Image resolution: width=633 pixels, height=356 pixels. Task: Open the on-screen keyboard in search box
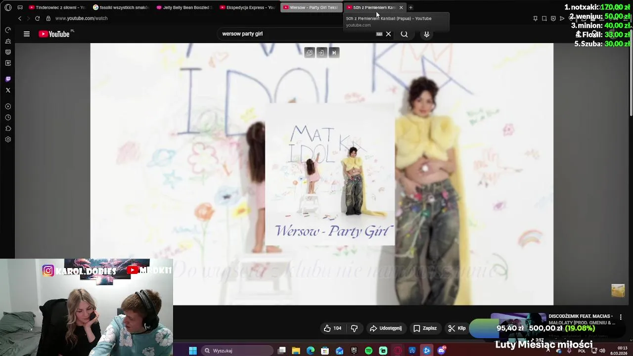coord(379,34)
